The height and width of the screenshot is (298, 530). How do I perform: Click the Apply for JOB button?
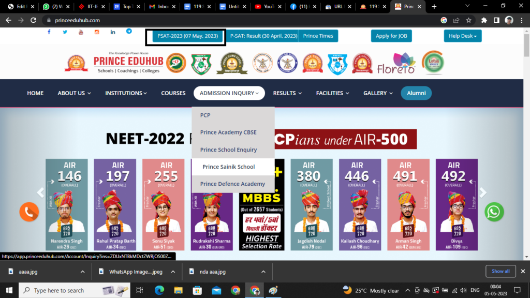391,36
